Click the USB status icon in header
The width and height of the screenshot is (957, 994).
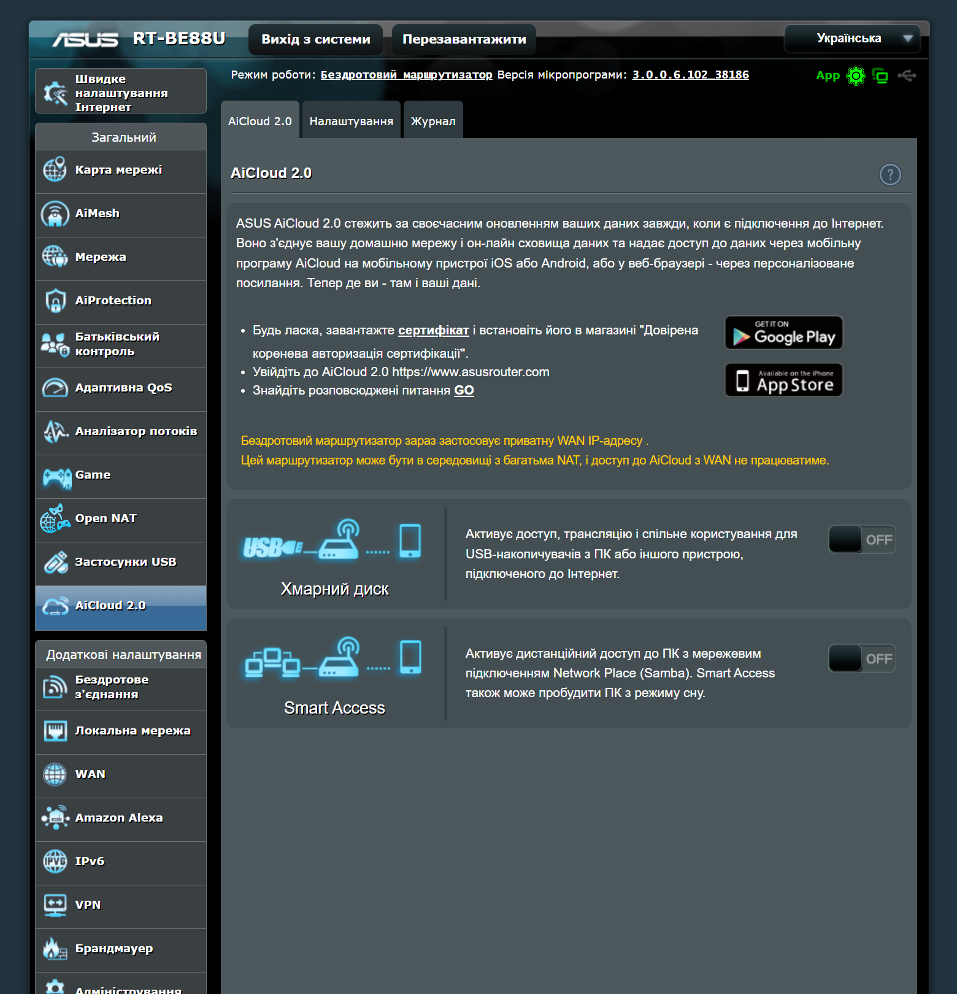pos(907,75)
